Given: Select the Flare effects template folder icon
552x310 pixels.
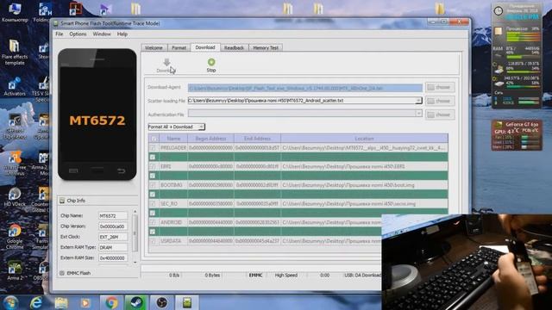Looking at the screenshot, I should click(15, 46).
